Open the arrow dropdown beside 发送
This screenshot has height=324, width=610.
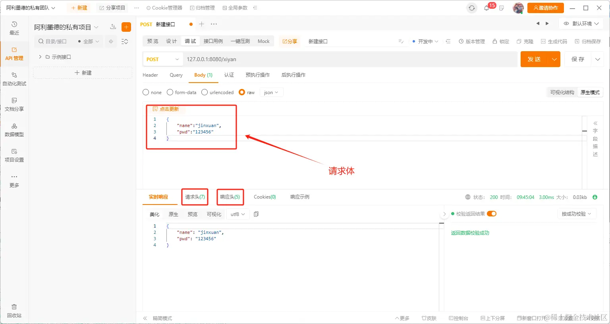[x=554, y=59]
